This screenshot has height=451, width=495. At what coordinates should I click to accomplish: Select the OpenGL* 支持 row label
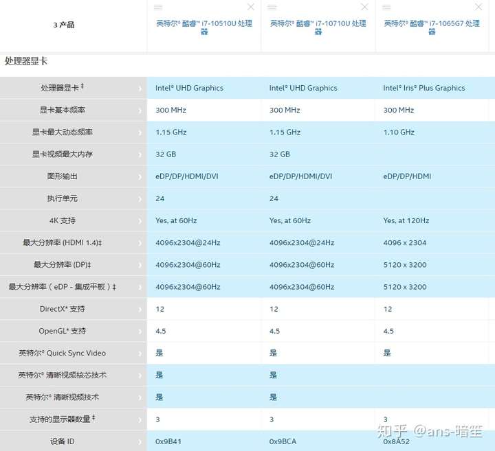point(62,331)
